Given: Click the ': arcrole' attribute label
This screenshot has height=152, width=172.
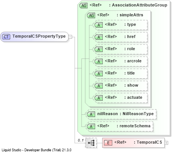Looking at the screenshot, I should [x=133, y=61].
